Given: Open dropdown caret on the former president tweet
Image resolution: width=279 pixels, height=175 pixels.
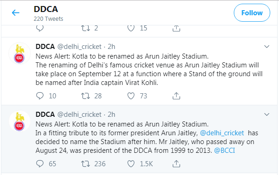Looking at the screenshot, I should click(267, 115).
